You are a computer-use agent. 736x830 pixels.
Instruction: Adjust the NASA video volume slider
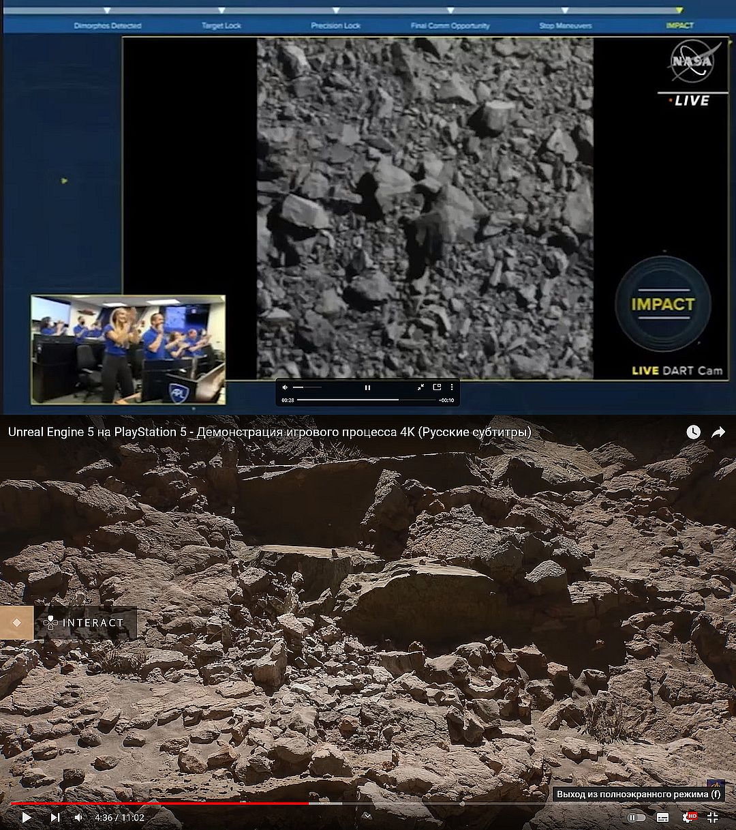[307, 387]
